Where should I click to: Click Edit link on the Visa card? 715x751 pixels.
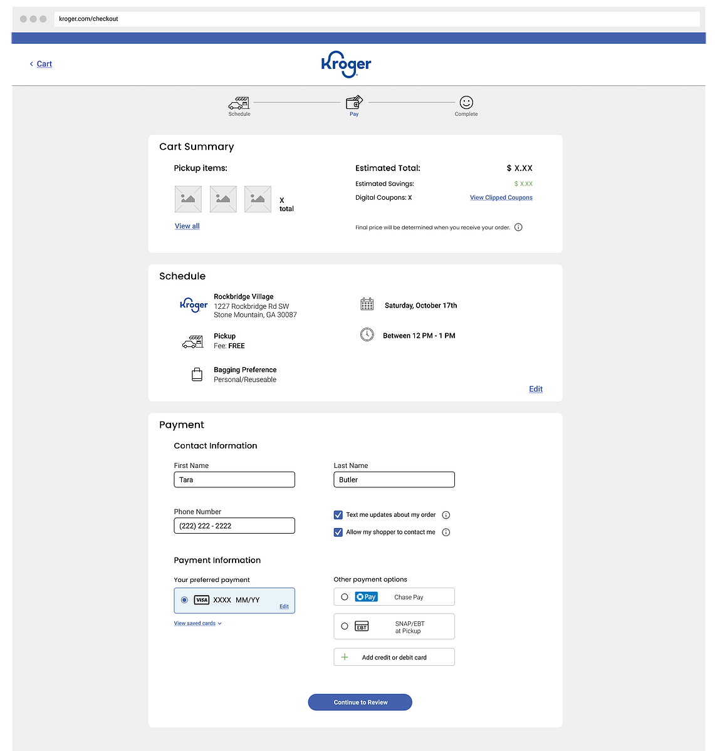pyautogui.click(x=284, y=606)
